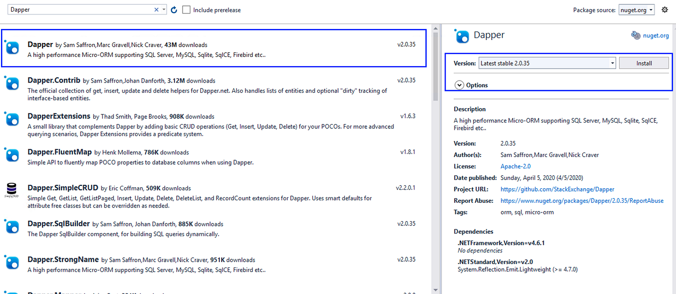
Task: Click the DapperExtensions package icon
Action: [x=12, y=119]
